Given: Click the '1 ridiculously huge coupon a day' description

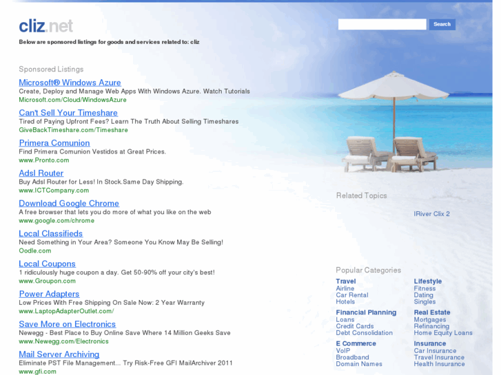Looking at the screenshot, I should (x=116, y=272).
